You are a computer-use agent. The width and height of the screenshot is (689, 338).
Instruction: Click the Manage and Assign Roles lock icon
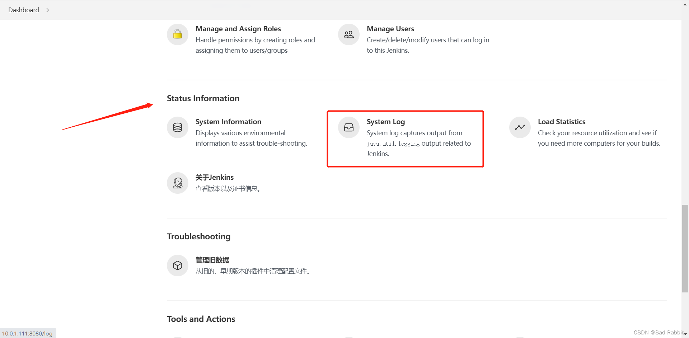point(178,34)
